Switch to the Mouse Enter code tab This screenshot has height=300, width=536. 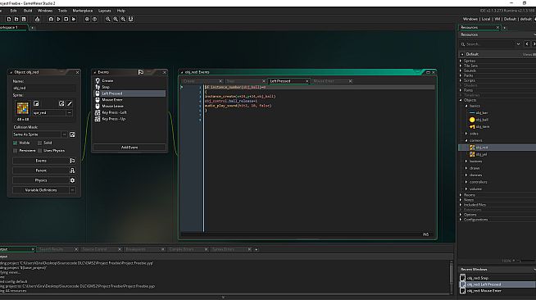click(332, 81)
